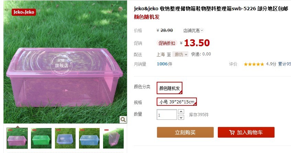291x153 pixels.
Task: Click the Jeko&Jeko brand logo badge
Action: (x=24, y=12)
